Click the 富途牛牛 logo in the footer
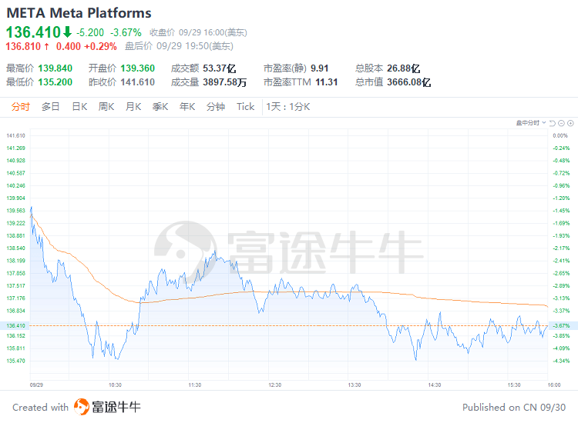 (107, 407)
